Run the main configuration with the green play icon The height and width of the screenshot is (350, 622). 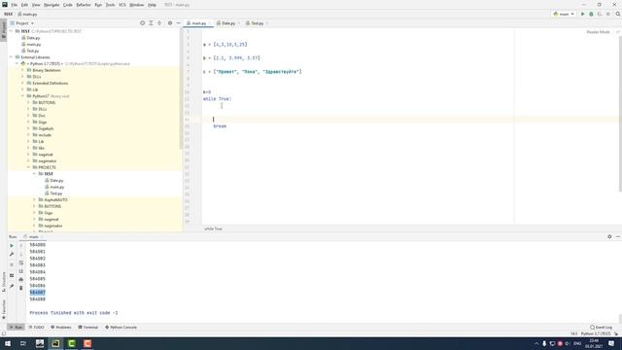pyautogui.click(x=583, y=14)
